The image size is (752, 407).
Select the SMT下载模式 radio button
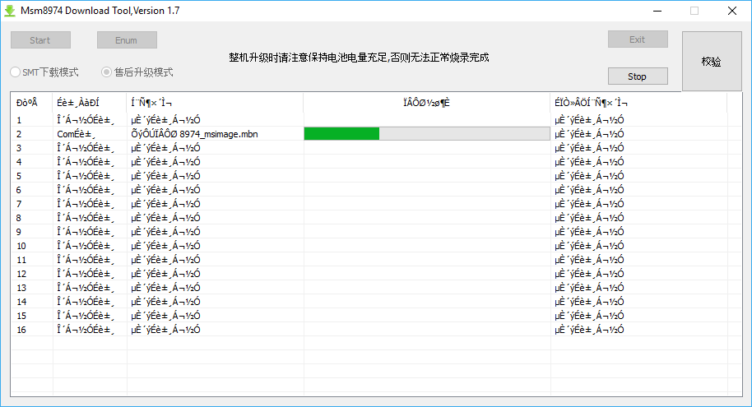point(16,72)
